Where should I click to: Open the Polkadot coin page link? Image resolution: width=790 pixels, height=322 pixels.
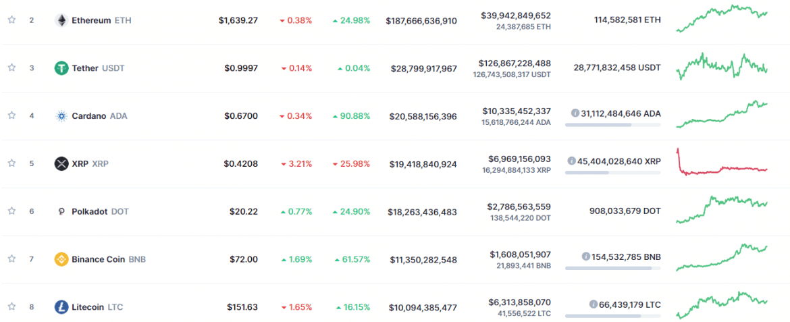click(x=90, y=211)
